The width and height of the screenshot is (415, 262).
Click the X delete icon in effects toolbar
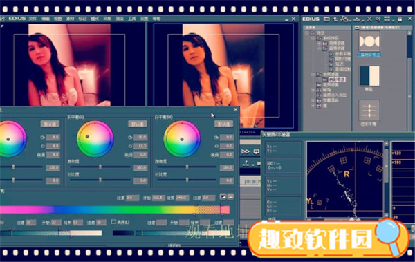[x=369, y=19]
